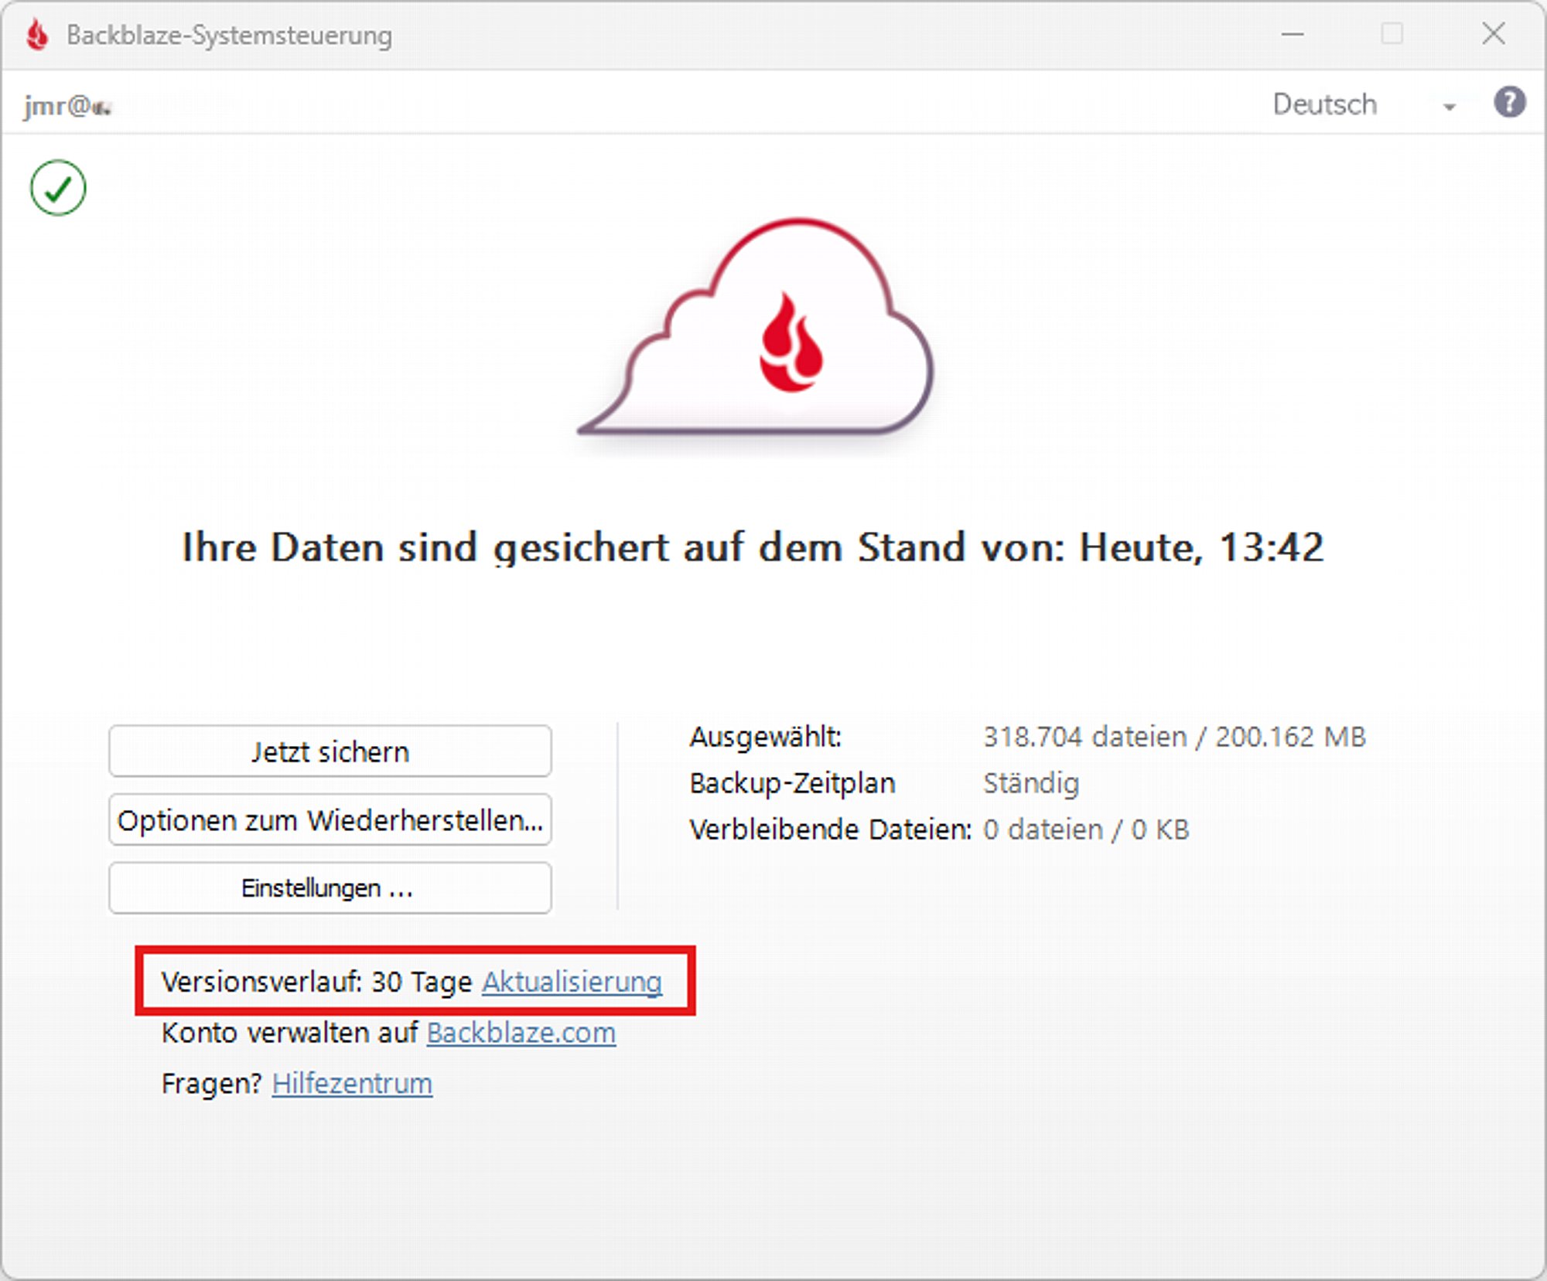Click the jmr@ account email label
Image resolution: width=1547 pixels, height=1281 pixels.
pos(67,105)
